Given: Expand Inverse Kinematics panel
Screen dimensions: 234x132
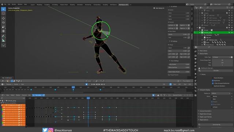Looking at the screenshot, I should pyautogui.click(x=205, y=111).
